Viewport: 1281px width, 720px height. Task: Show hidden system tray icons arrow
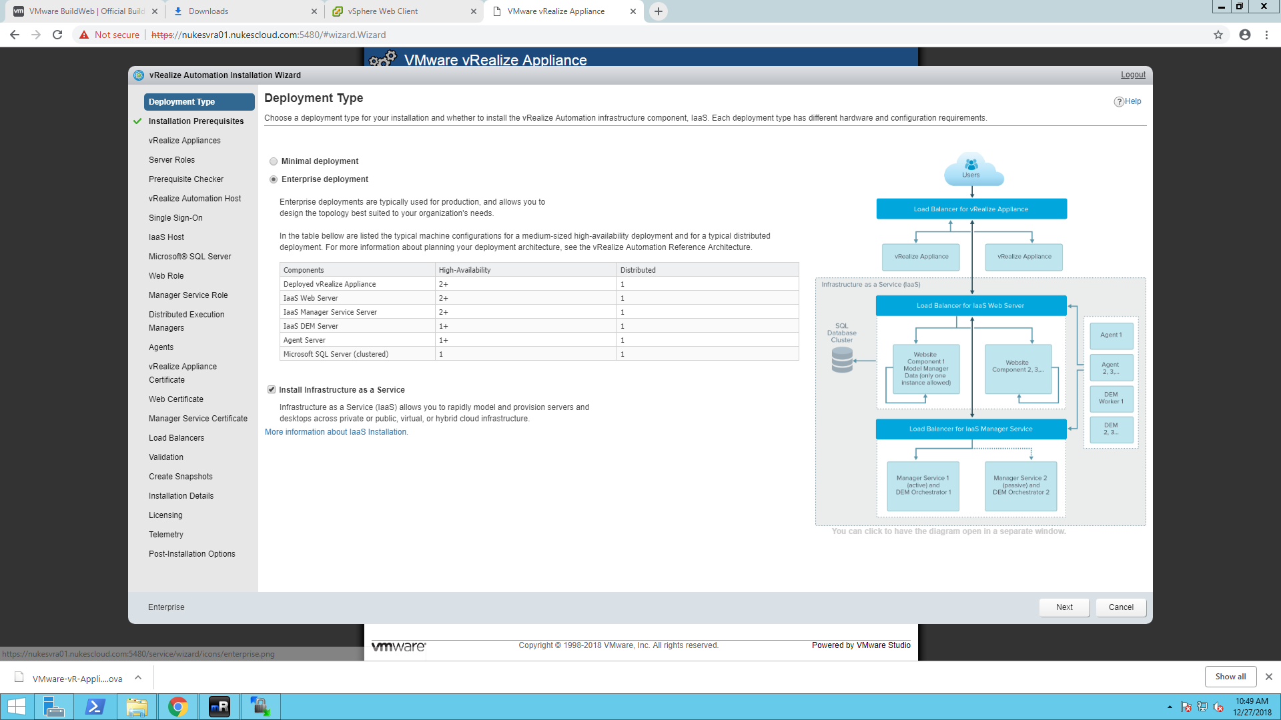(x=1170, y=707)
